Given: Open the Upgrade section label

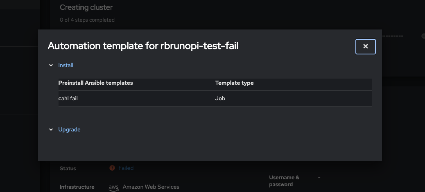Looking at the screenshot, I should point(69,129).
